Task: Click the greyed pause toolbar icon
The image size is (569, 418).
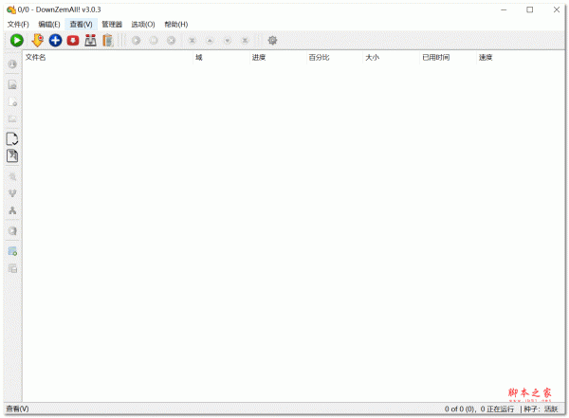Action: (154, 40)
